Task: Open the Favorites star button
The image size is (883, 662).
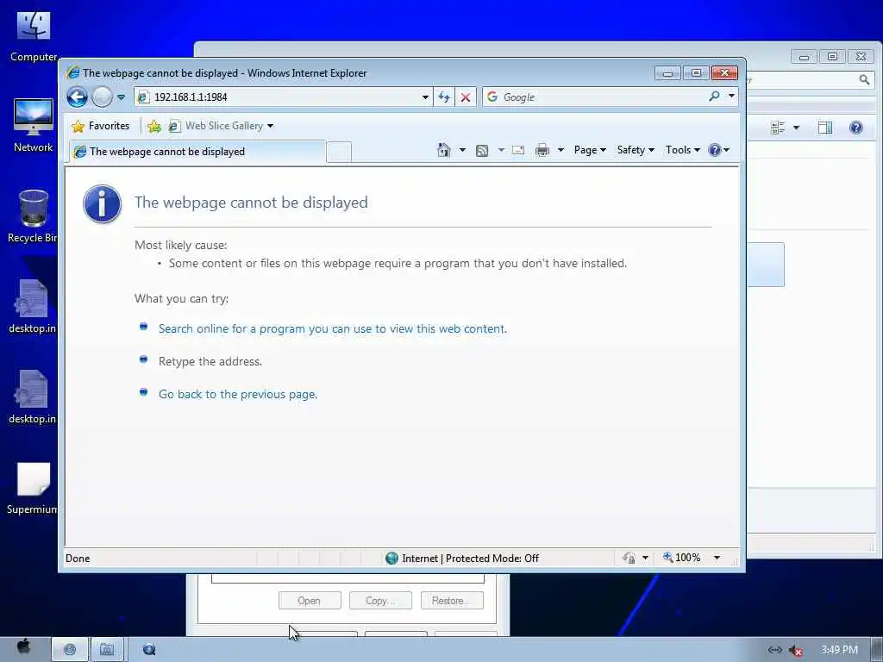Action: click(100, 126)
